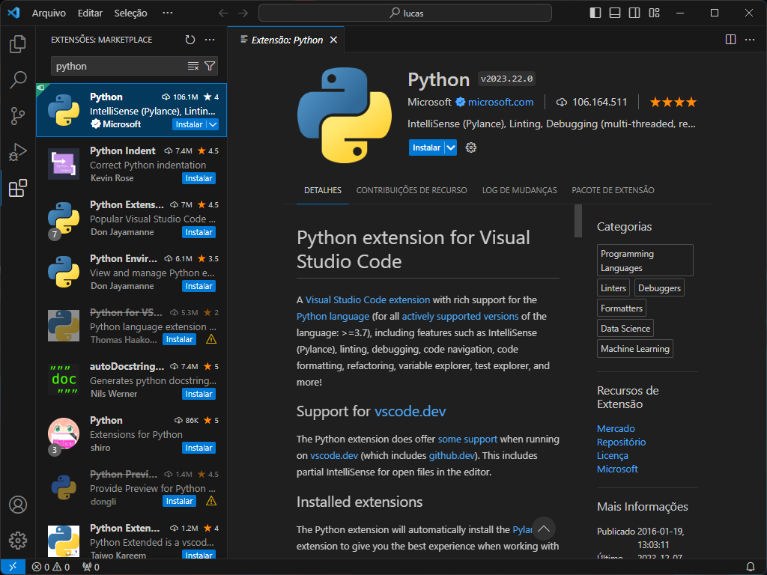This screenshot has height=575, width=767.
Task: Open the Arquivo menu
Action: [51, 13]
